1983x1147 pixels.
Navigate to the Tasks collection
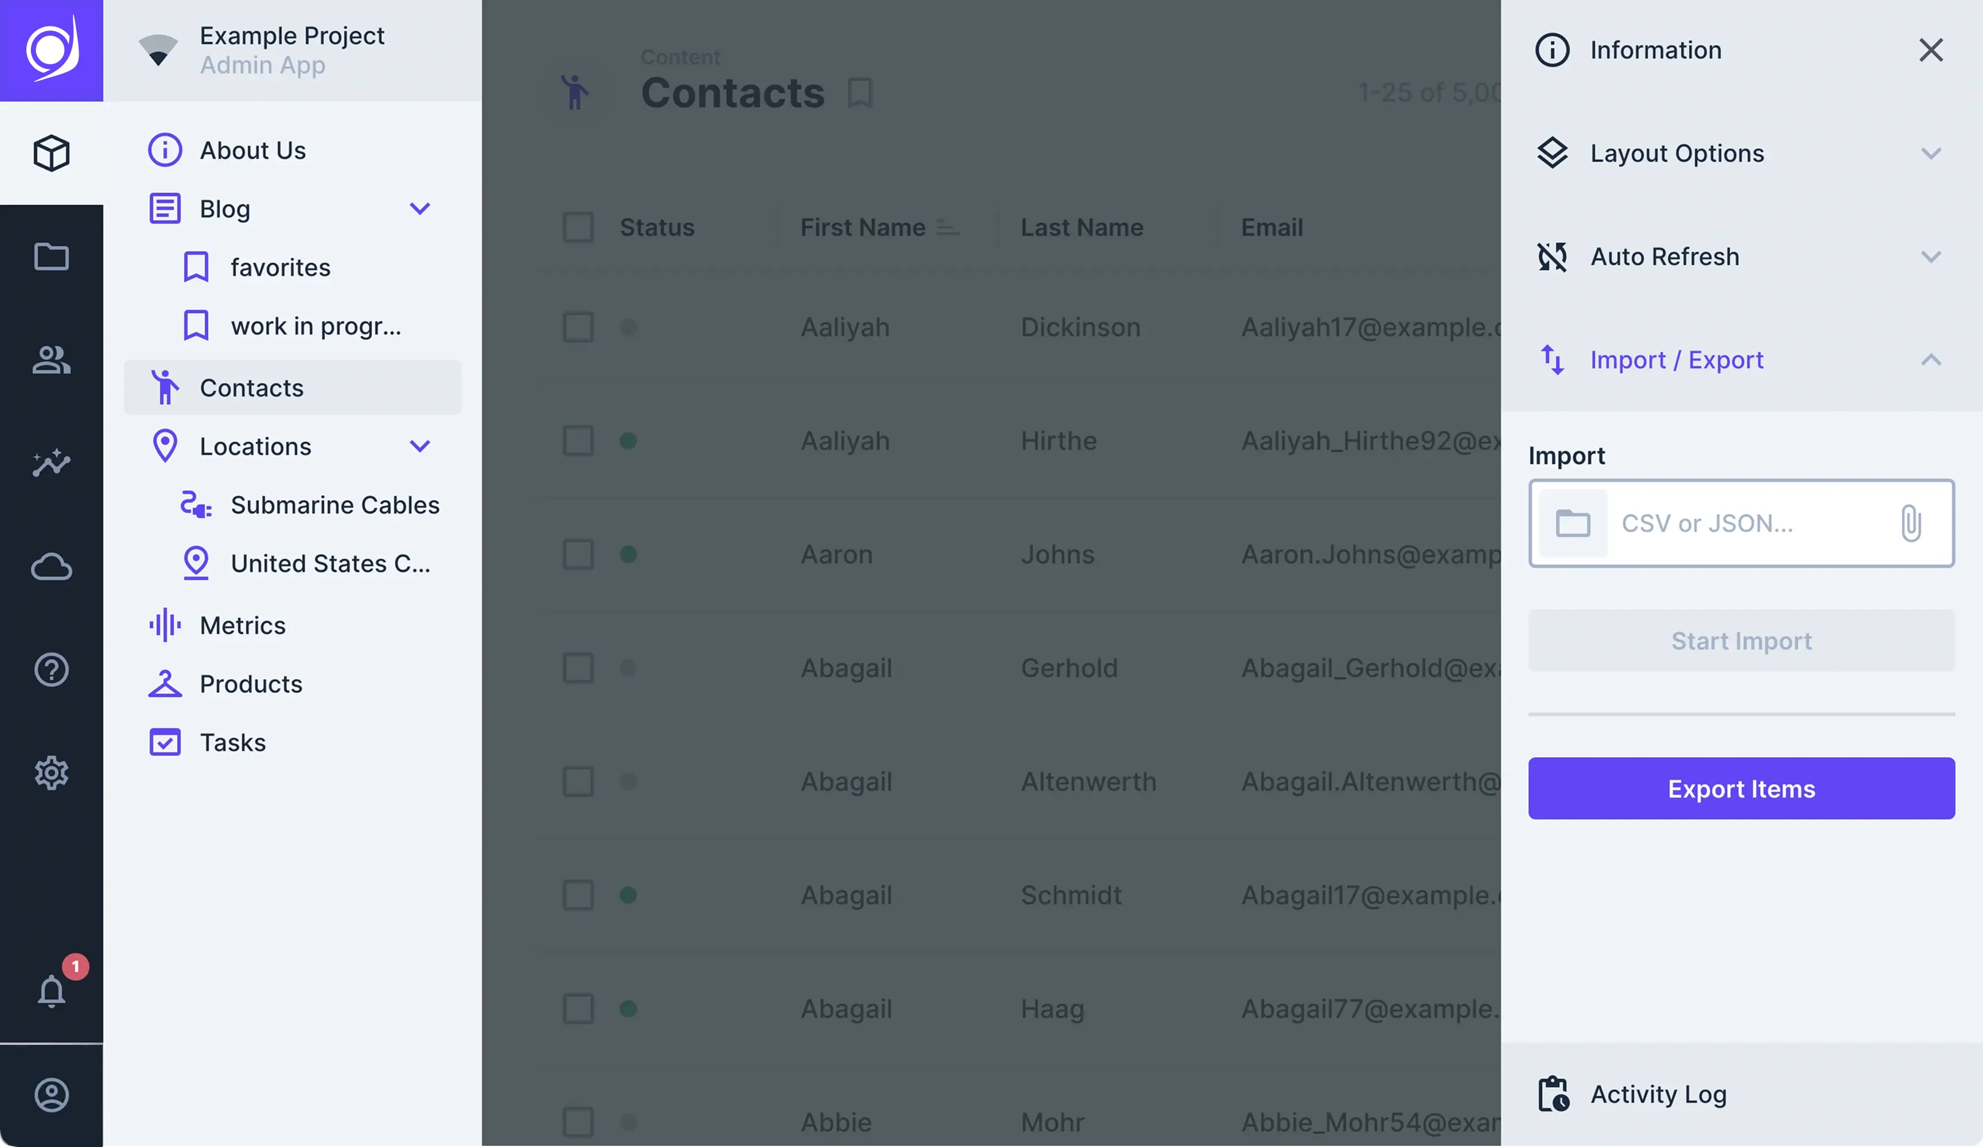click(232, 742)
